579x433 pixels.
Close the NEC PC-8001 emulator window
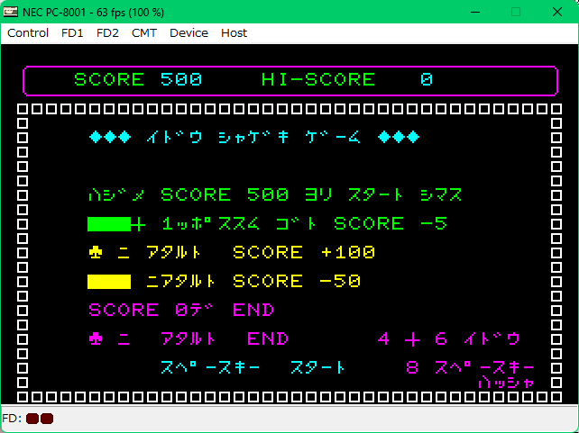coord(557,12)
